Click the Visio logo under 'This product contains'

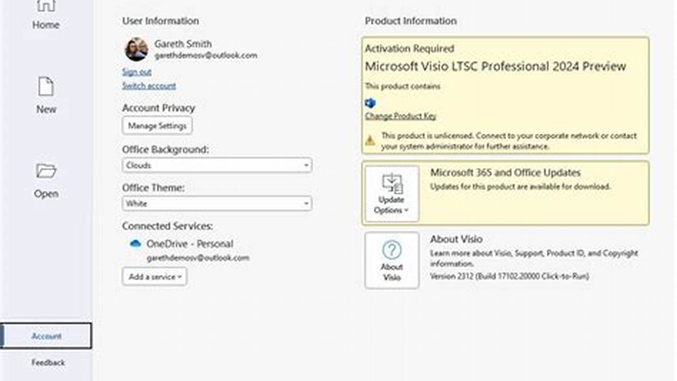coord(370,102)
